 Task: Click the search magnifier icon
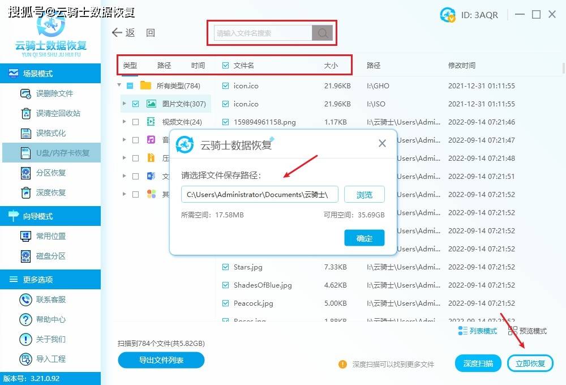(323, 33)
